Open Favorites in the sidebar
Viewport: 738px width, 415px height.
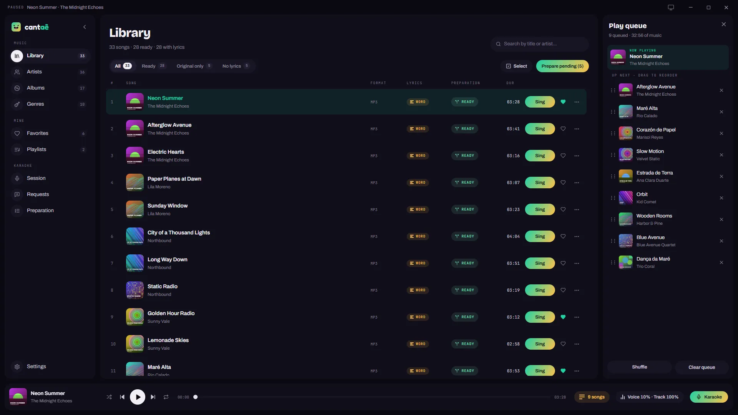(50, 133)
